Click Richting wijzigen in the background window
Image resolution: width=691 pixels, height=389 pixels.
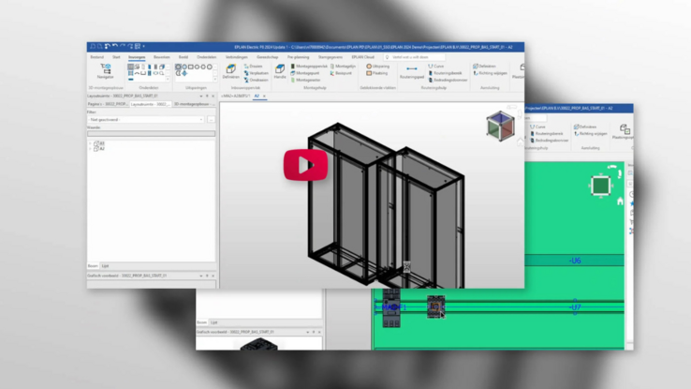[x=591, y=134]
